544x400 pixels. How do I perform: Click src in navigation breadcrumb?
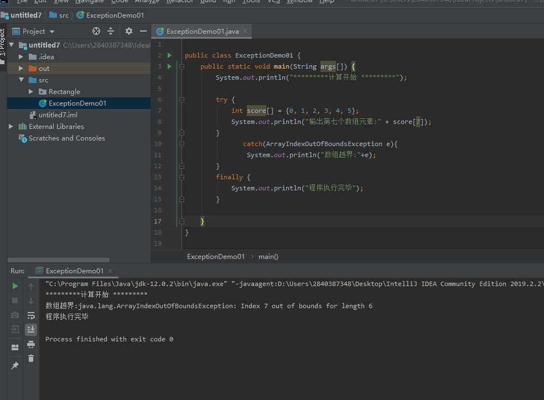59,15
